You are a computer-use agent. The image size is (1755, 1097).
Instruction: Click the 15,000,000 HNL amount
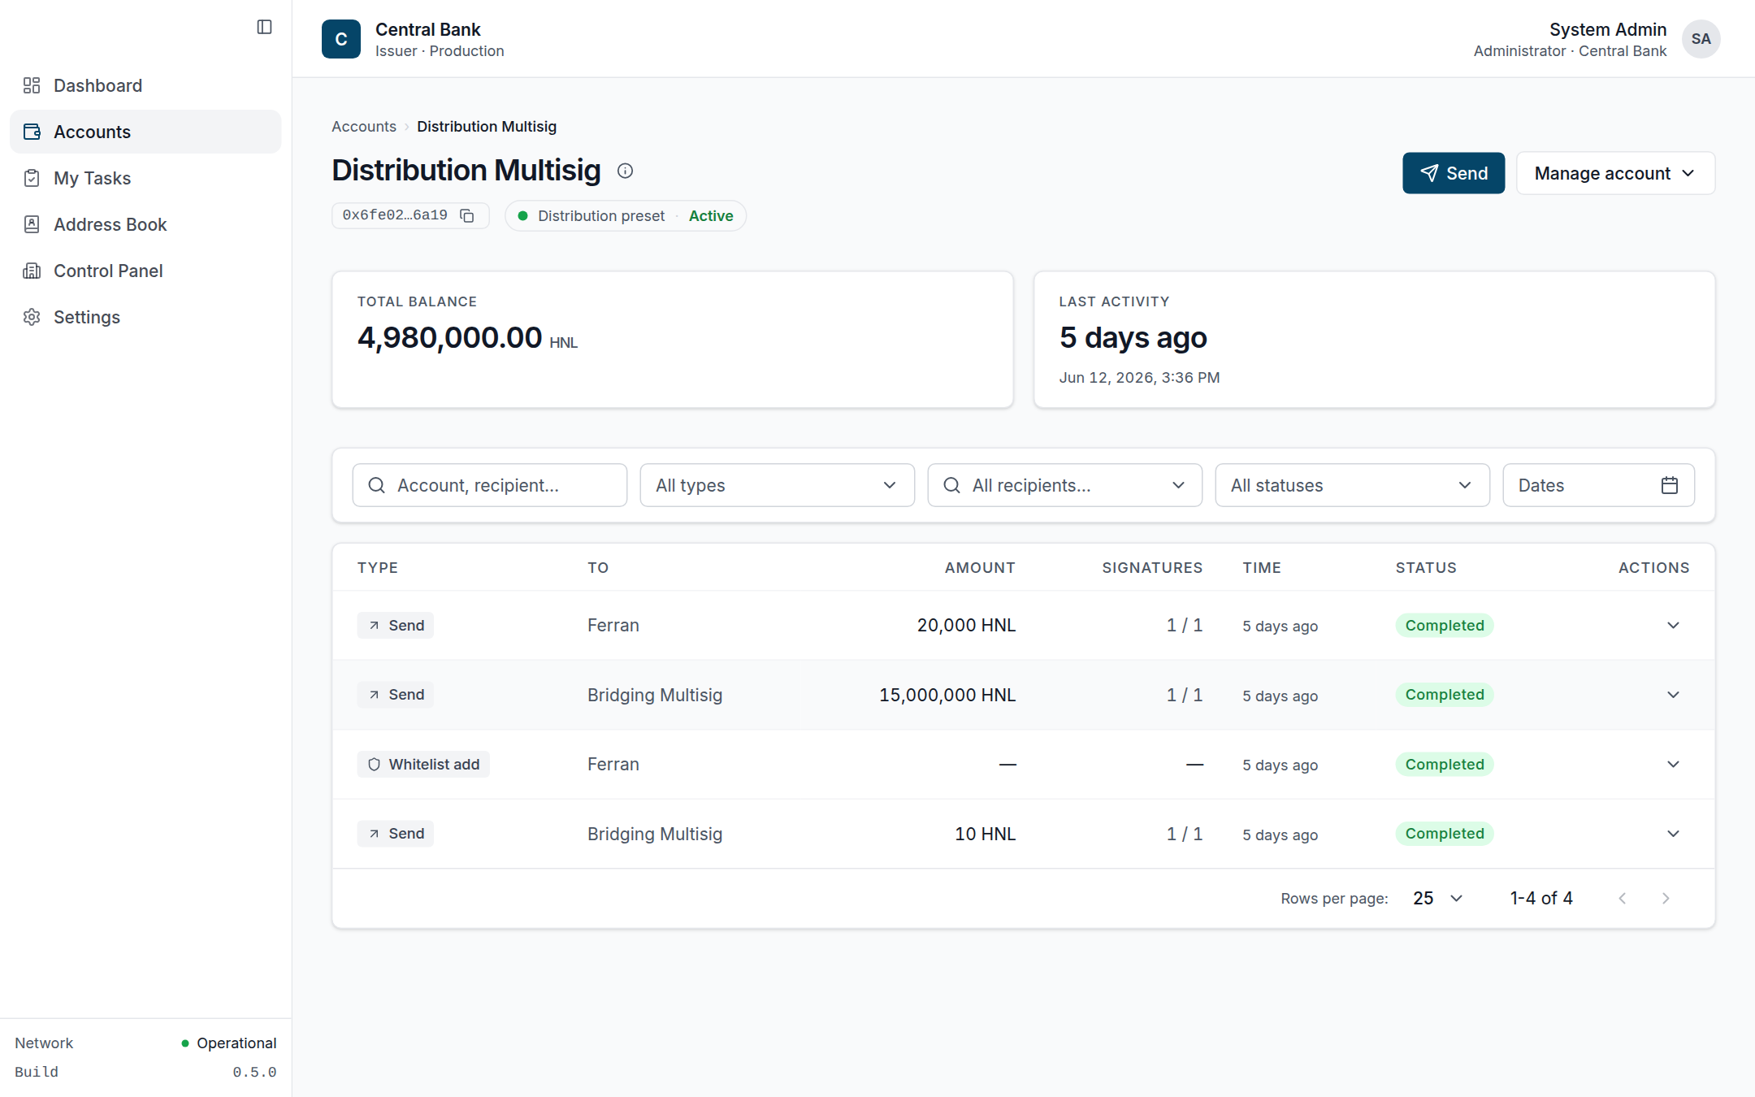pyautogui.click(x=947, y=695)
